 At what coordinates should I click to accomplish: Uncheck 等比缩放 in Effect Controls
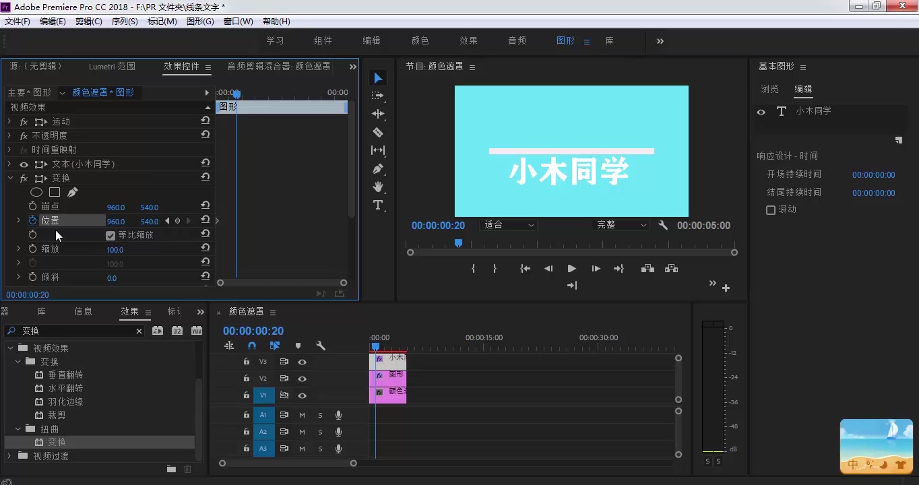point(111,235)
